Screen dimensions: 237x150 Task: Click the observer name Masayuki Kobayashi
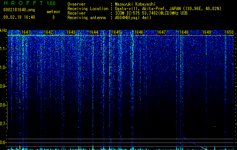pyautogui.click(x=135, y=4)
